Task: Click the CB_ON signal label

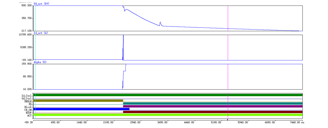Action: (28, 110)
